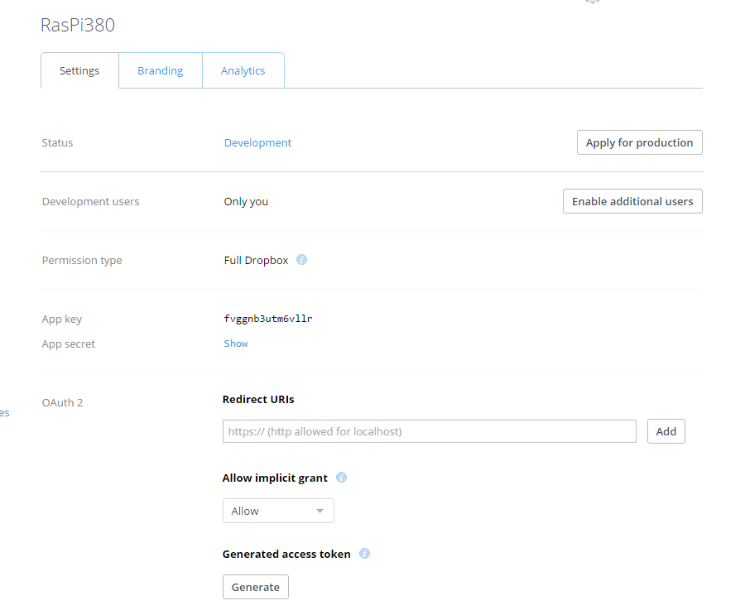Click info icon beside Allow implicit grant
745x615 pixels.
click(x=342, y=478)
